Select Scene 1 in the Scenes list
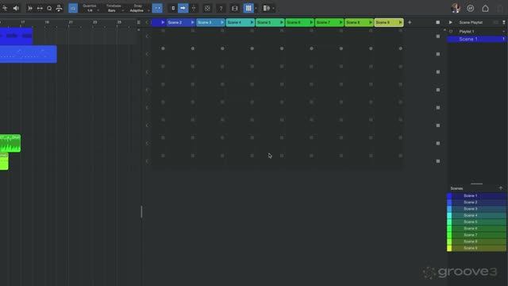This screenshot has width=508, height=286. click(x=476, y=196)
